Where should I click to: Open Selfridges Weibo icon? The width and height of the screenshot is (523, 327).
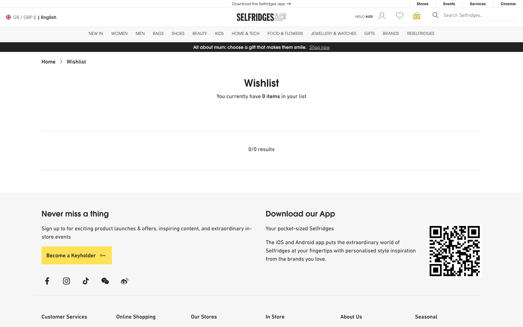click(x=124, y=281)
